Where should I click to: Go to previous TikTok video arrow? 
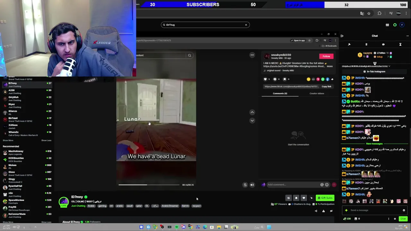[252, 112]
